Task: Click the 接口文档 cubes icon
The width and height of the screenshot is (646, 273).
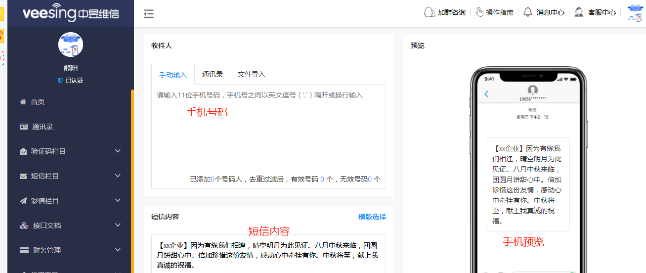Action: click(24, 226)
